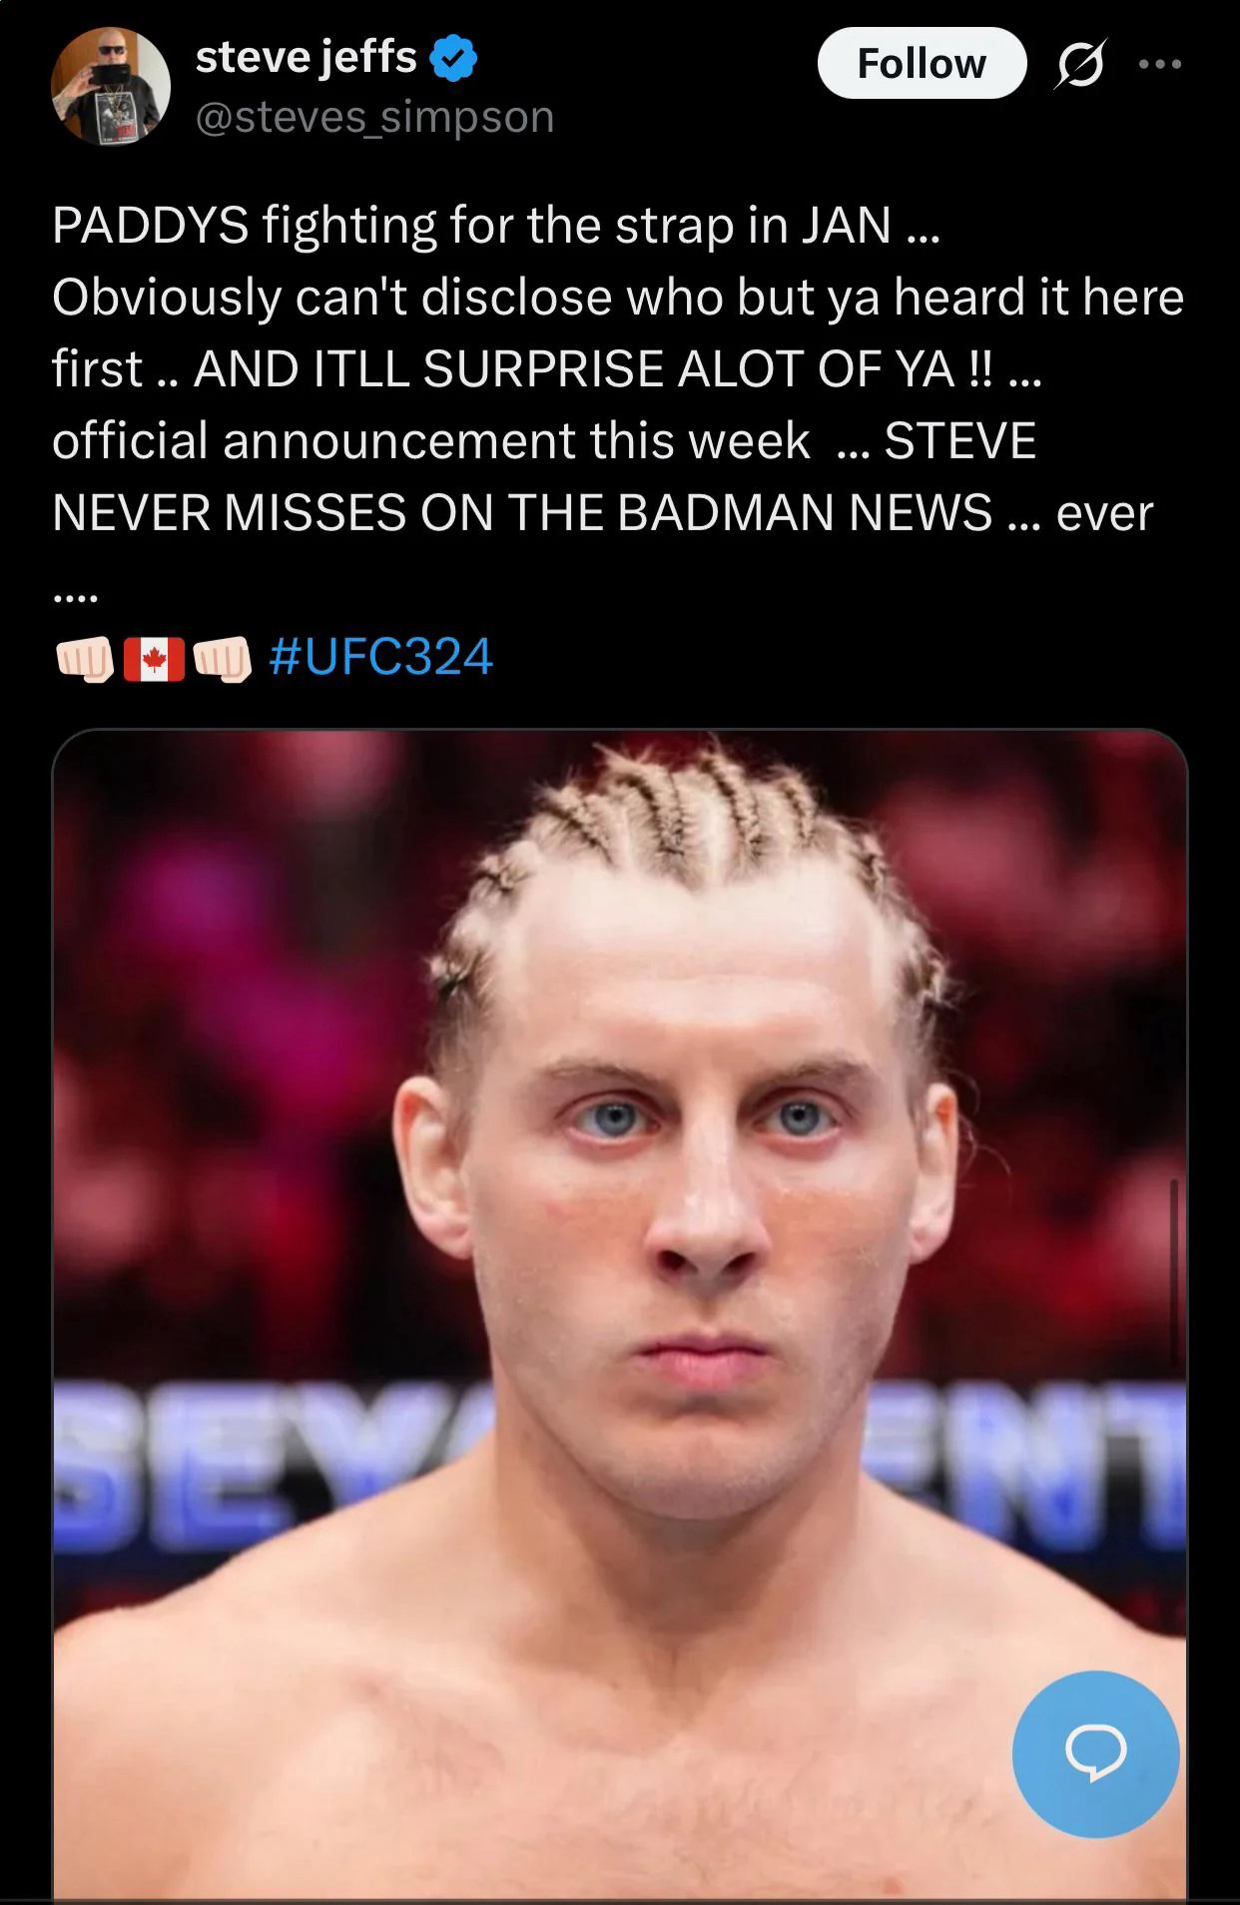Click the 'official announcement this week' text
This screenshot has height=1905, width=1240.
[x=430, y=440]
